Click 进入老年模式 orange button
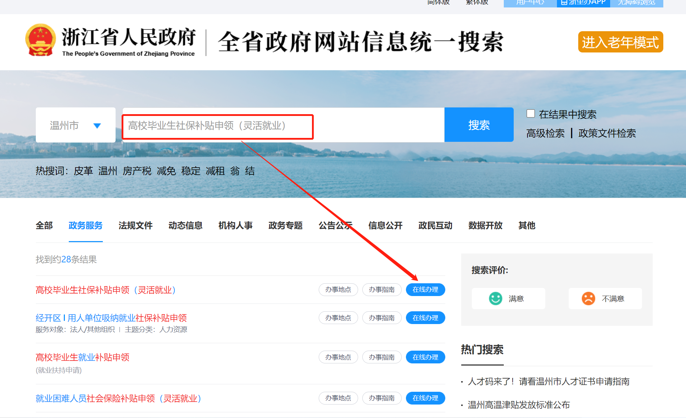Screen dimensions: 686x418 620,42
